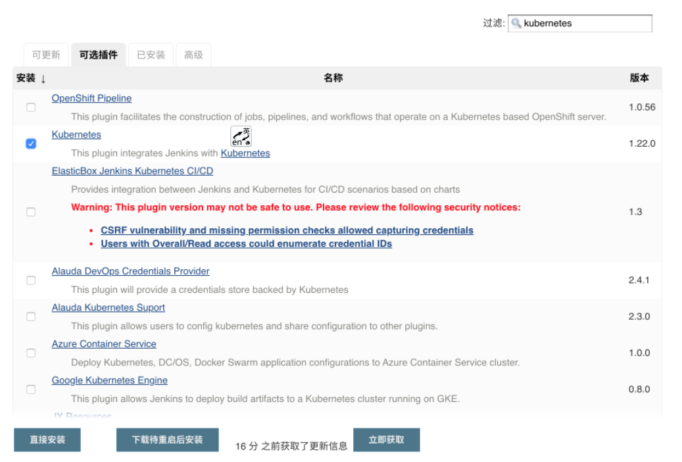Image resolution: width=682 pixels, height=462 pixels.
Task: Click the search magnifier icon in filter
Action: coord(516,23)
